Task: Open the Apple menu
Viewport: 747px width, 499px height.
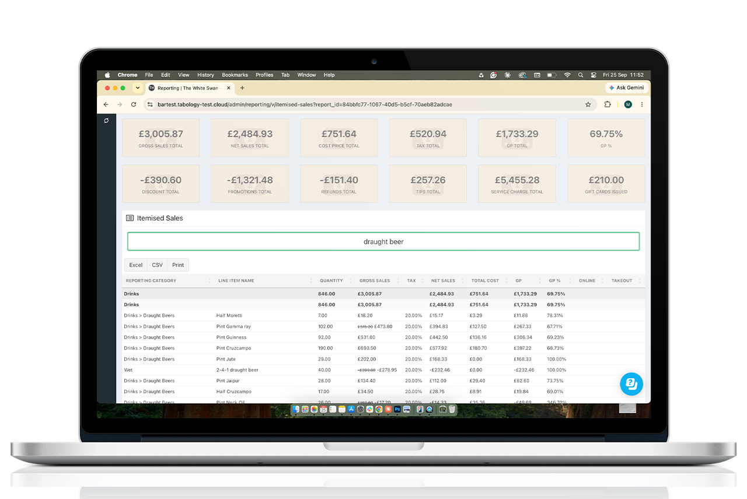Action: point(107,75)
